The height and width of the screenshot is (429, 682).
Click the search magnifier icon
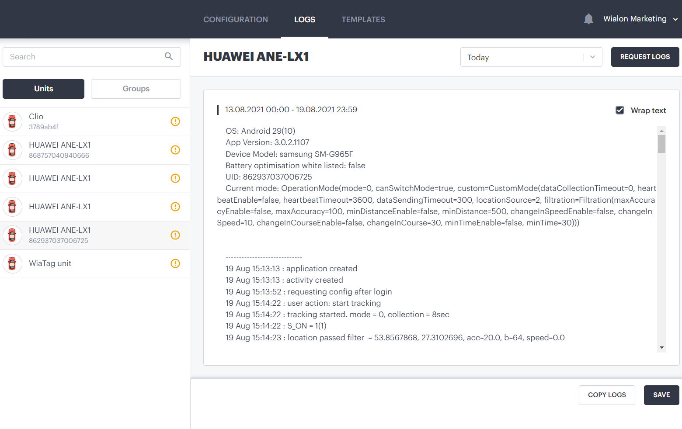point(169,56)
